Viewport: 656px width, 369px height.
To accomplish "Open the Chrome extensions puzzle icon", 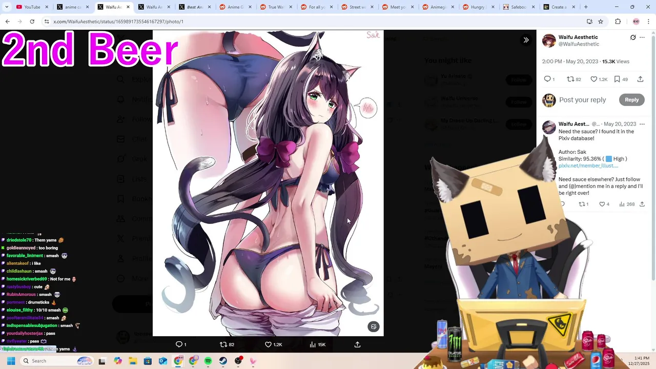I will [618, 22].
